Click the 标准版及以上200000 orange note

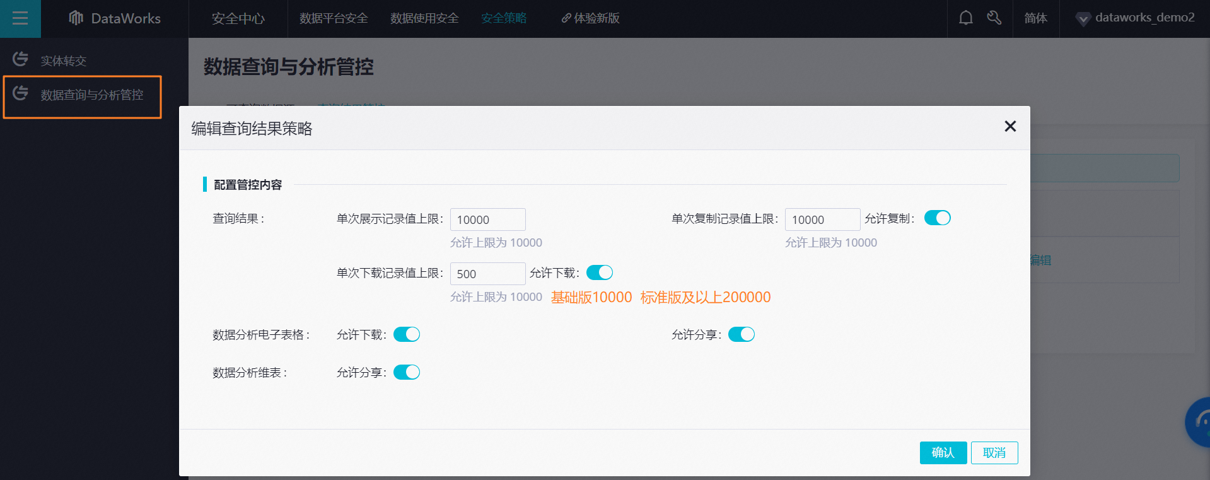click(706, 297)
